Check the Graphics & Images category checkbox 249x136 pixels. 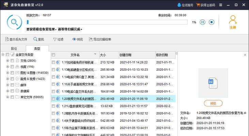pos(12,73)
